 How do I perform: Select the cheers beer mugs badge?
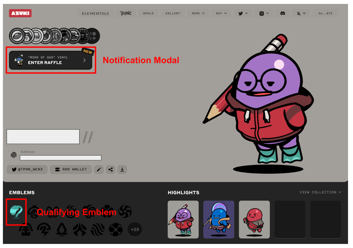click(55, 36)
